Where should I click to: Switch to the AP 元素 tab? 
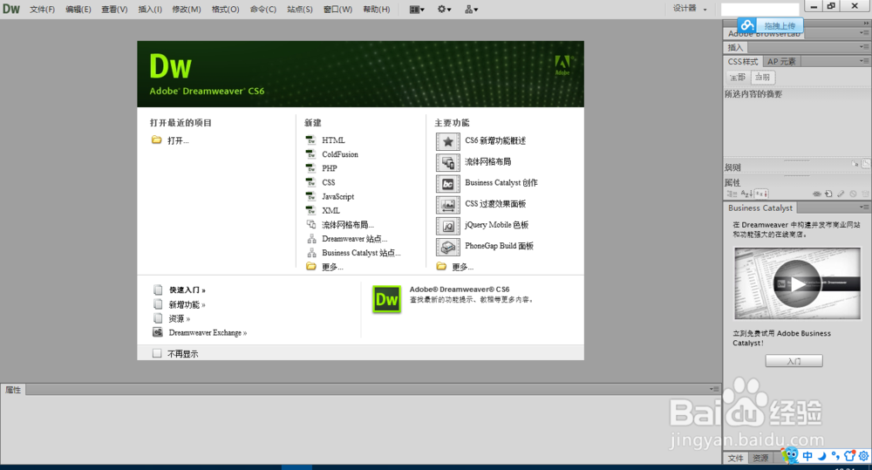click(781, 61)
